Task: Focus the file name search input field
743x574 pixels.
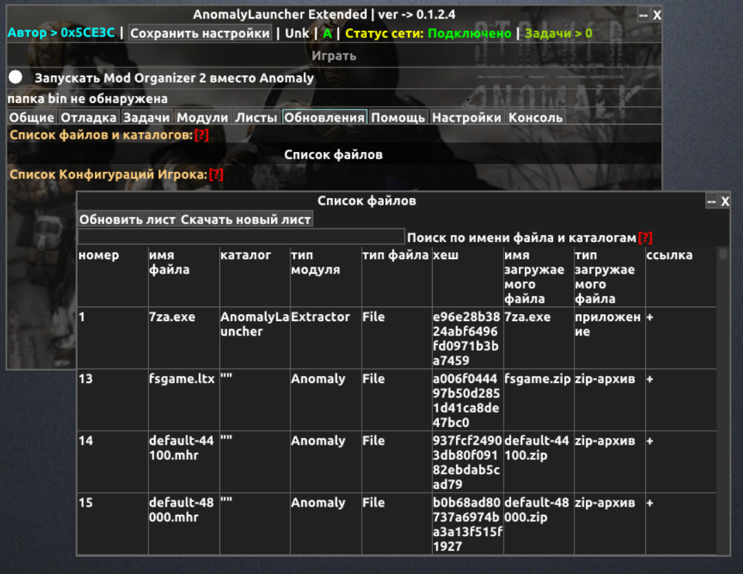Action: pos(241,236)
